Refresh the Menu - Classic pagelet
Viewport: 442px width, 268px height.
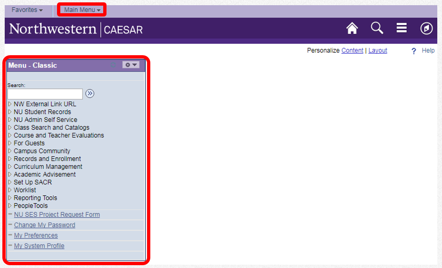pos(113,65)
